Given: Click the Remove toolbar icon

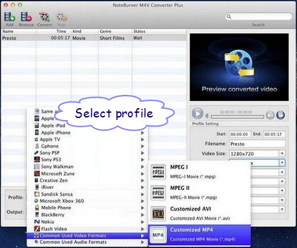Looking at the screenshot, I should tap(26, 17).
